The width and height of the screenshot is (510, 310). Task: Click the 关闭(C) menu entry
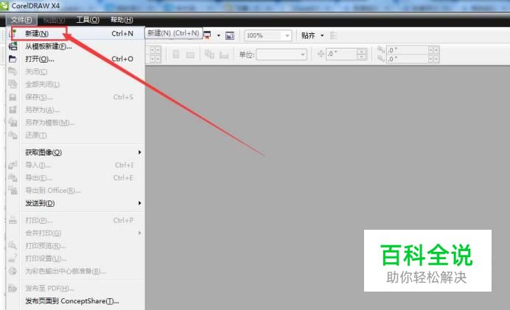point(75,71)
